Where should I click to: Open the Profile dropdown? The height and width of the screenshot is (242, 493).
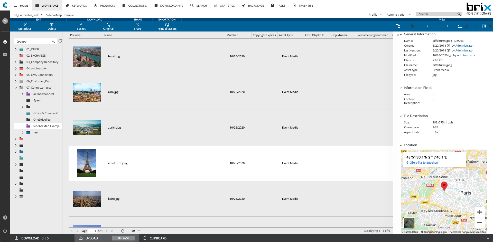point(375,14)
